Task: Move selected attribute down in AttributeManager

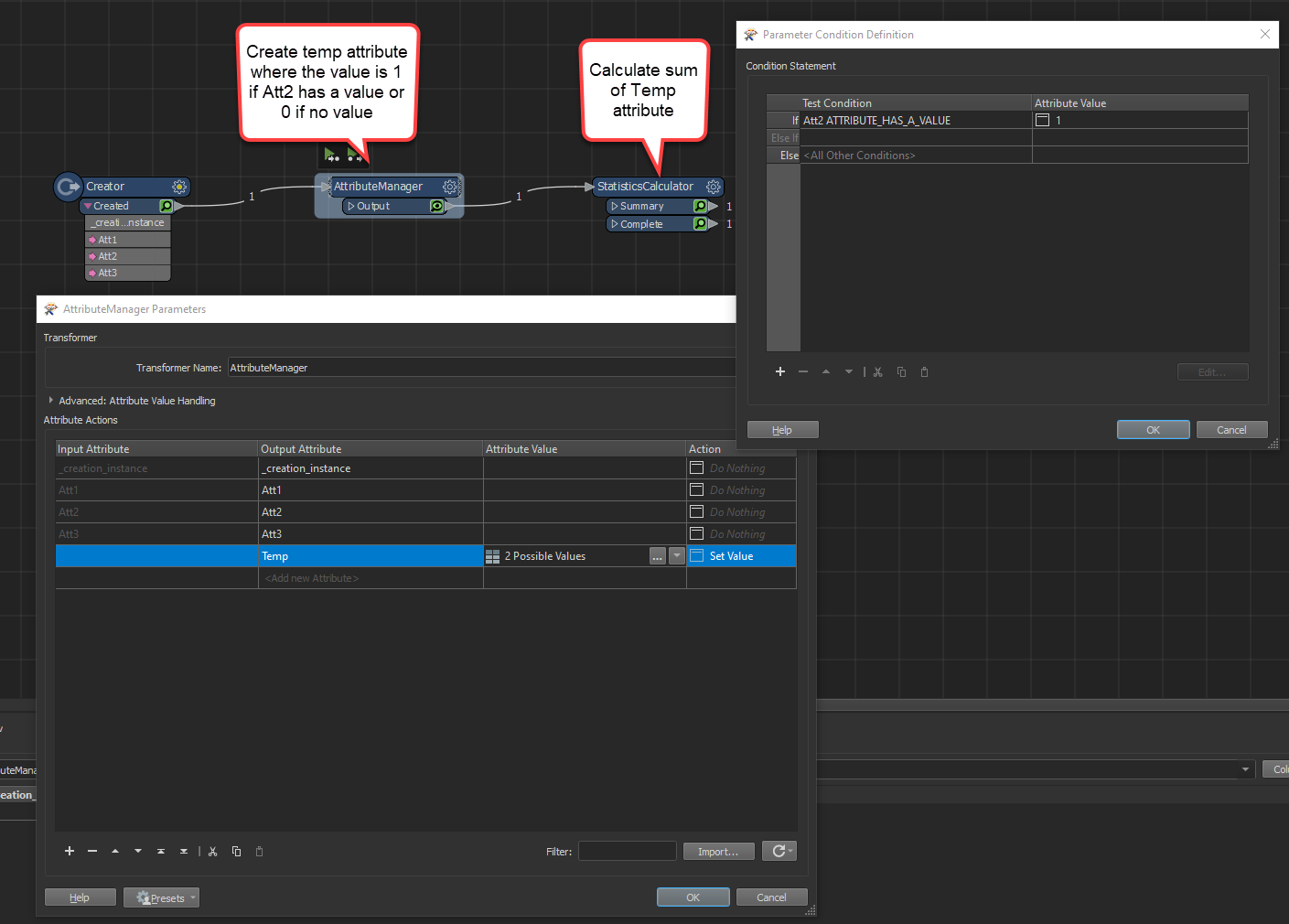Action: pos(138,851)
